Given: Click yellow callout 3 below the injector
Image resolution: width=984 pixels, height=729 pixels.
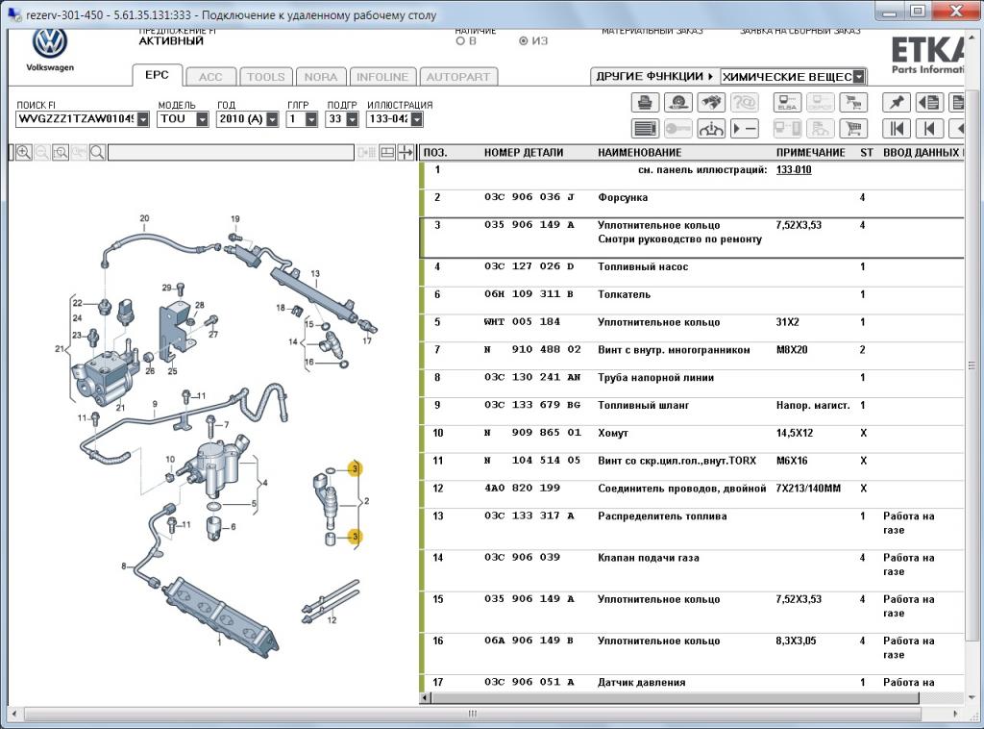Looking at the screenshot, I should tap(356, 537).
